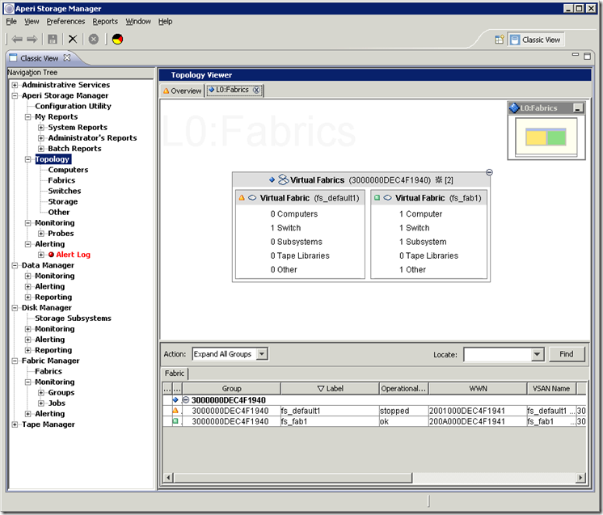
Task: Maximize the Classic View panel
Action: tap(587, 57)
